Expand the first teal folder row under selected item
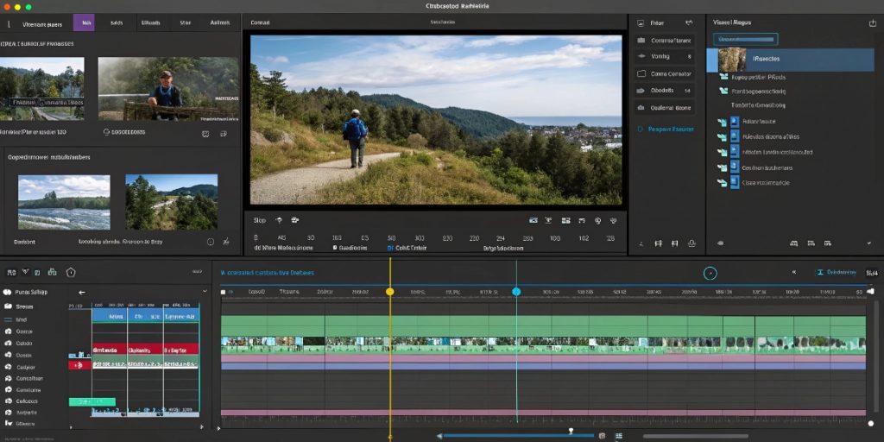884x442 pixels. click(x=723, y=77)
